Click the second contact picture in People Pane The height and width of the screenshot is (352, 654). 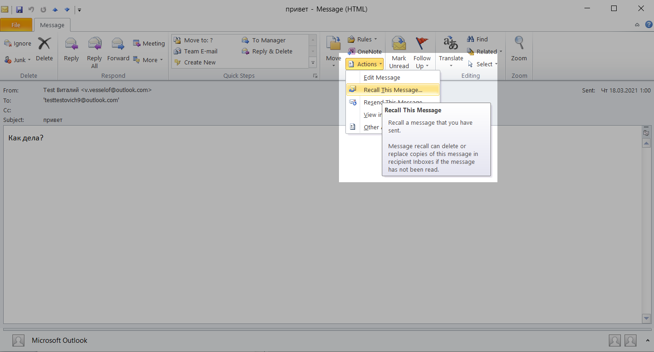(x=631, y=340)
